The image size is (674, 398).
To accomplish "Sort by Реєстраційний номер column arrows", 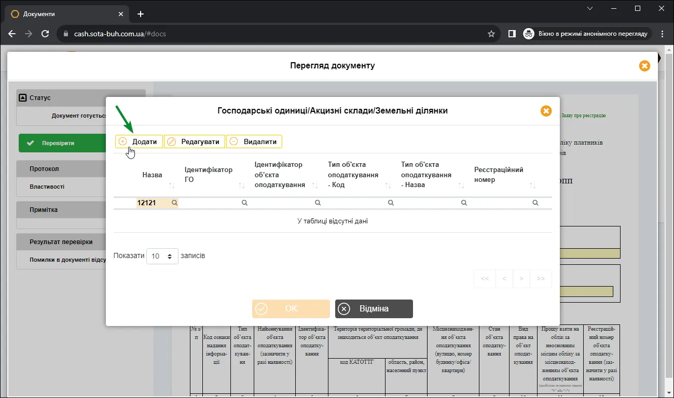I will [532, 185].
